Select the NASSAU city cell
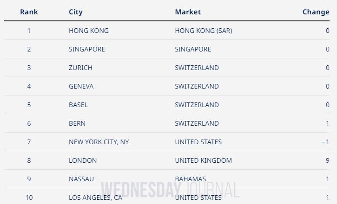 (x=81, y=179)
